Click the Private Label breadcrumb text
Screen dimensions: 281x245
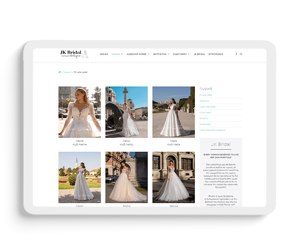81,72
